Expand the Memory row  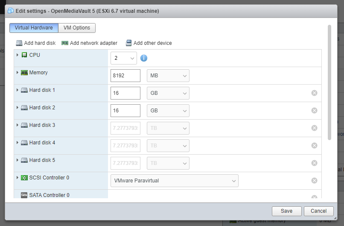(x=17, y=73)
